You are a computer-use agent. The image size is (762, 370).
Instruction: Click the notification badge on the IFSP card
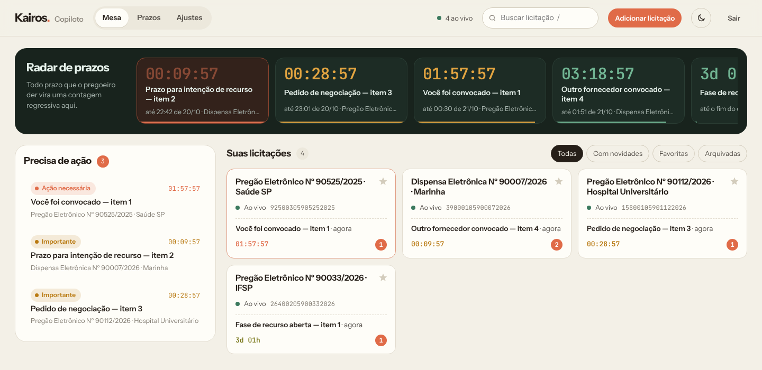click(x=381, y=340)
